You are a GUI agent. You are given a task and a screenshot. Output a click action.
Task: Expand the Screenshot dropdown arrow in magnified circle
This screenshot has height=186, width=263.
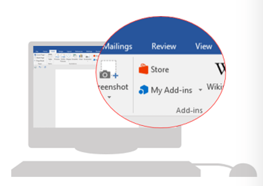click(x=109, y=97)
